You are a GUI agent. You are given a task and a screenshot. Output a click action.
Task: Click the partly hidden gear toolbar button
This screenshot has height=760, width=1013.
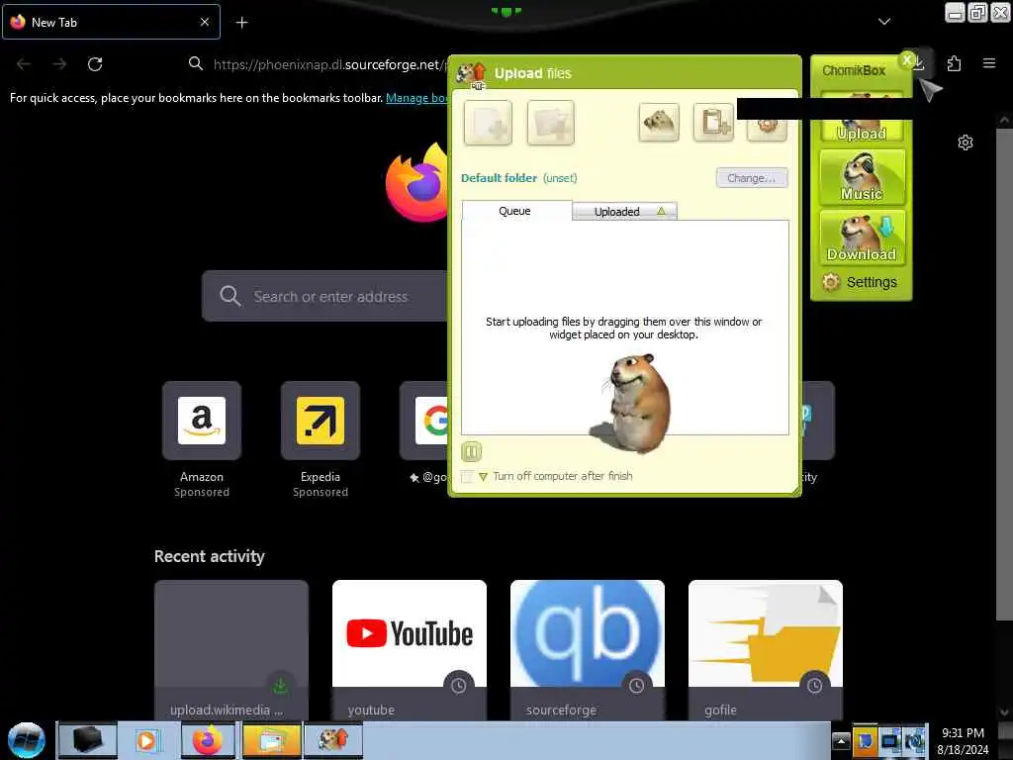click(x=767, y=130)
